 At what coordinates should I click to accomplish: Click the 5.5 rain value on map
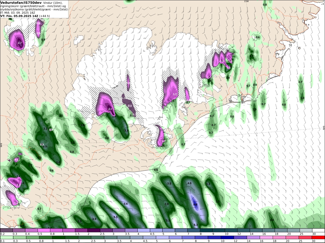[x=116, y=217]
